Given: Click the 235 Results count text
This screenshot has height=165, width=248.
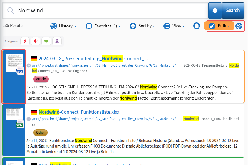Looking at the screenshot, I should click(13, 26).
